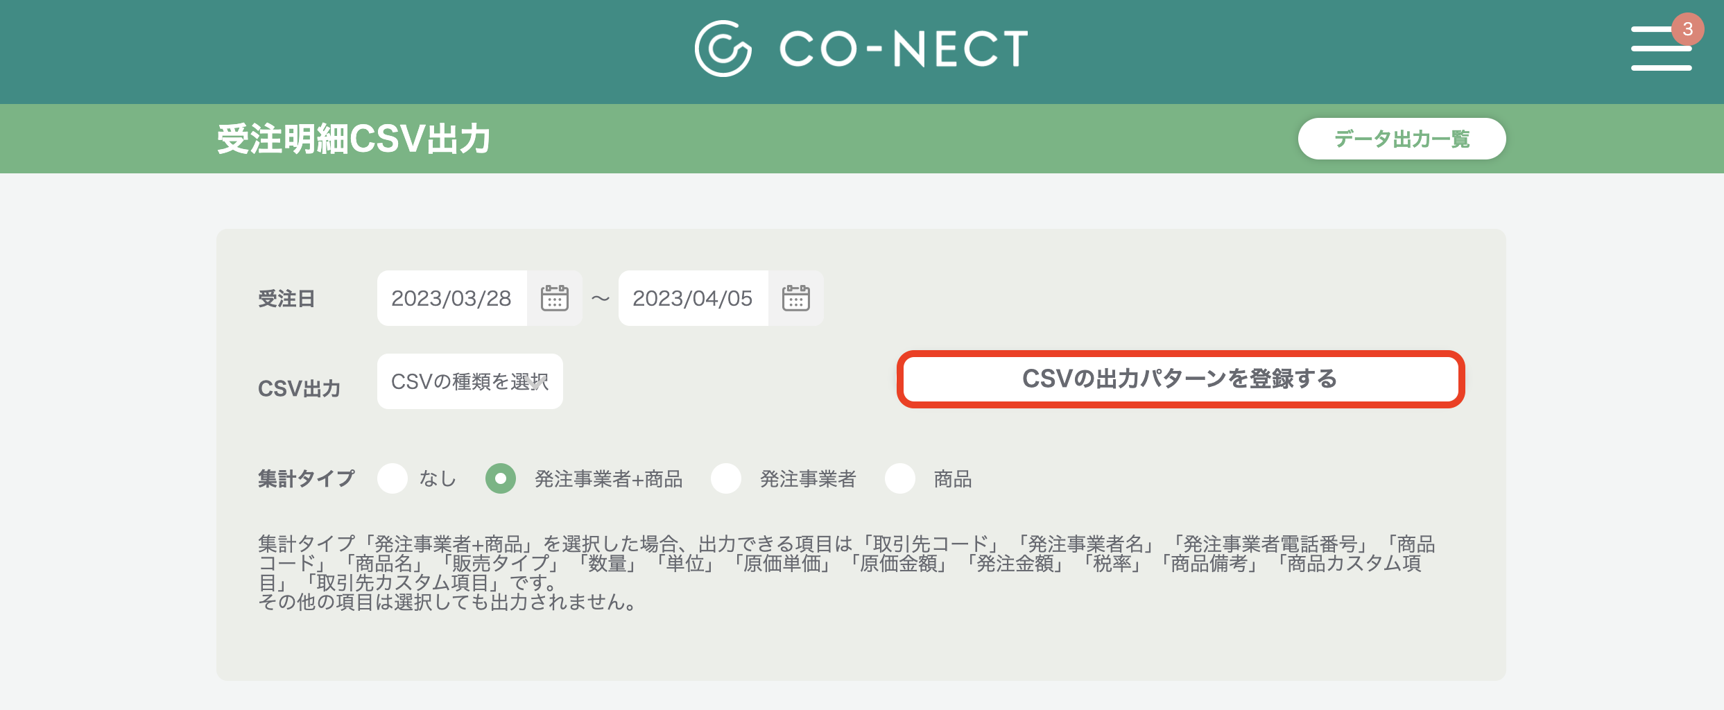Select 発注事業者+商品 radio option
The height and width of the screenshot is (710, 1724).
point(501,478)
